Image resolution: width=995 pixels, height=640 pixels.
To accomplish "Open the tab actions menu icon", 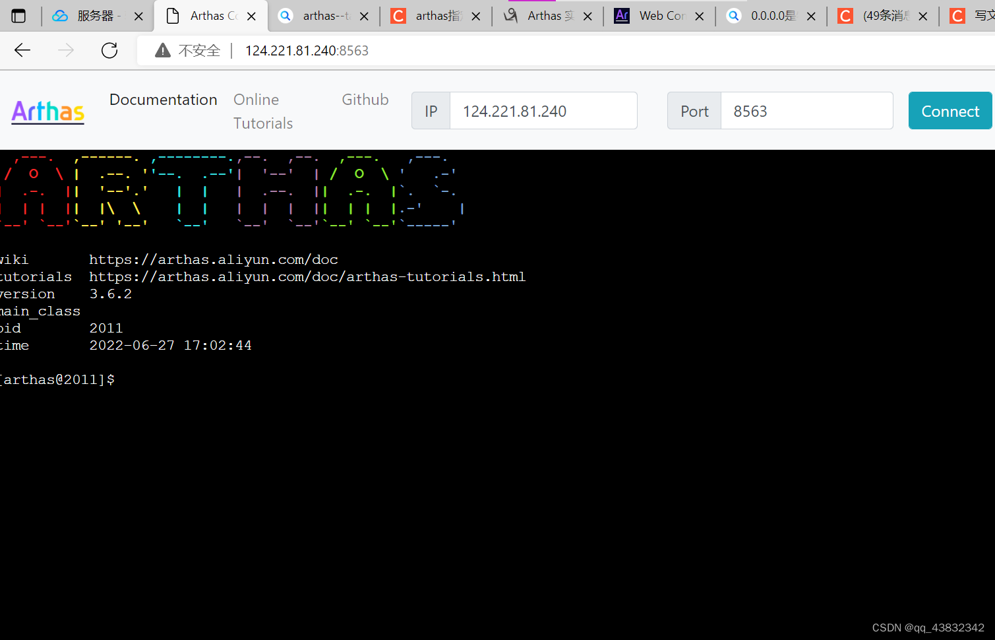I will pos(18,16).
